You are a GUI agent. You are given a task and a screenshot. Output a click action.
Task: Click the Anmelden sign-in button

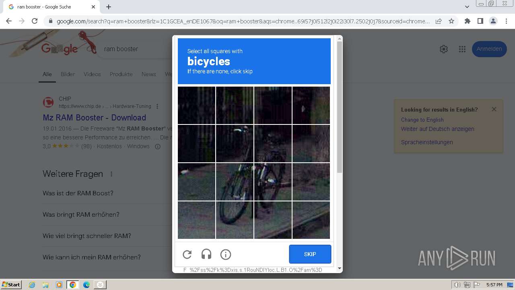tap(489, 49)
